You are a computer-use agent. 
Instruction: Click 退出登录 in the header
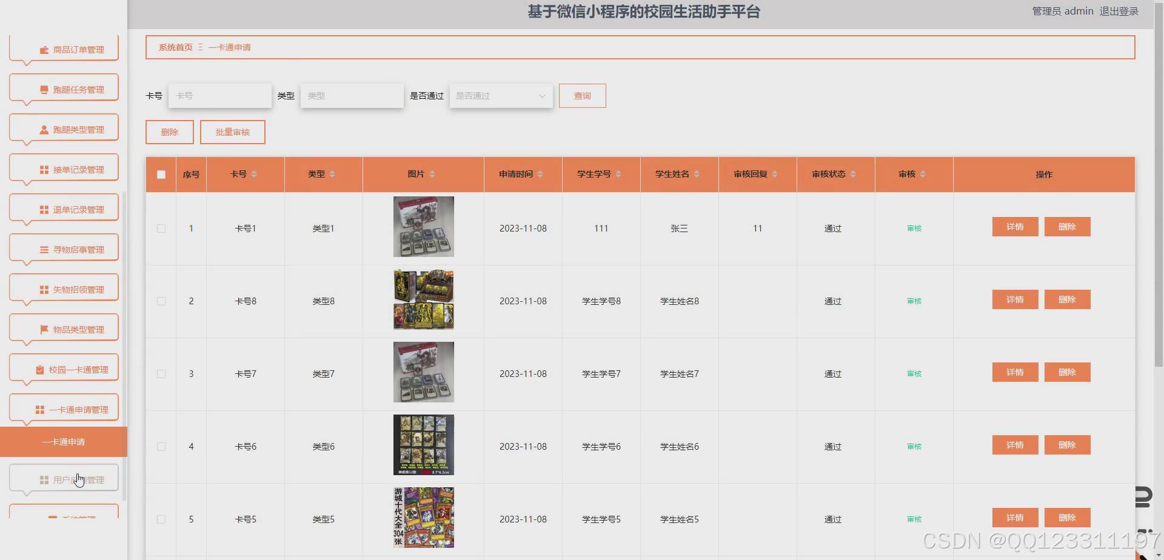(x=1119, y=11)
